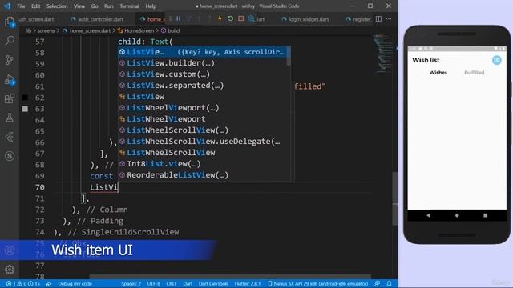Open the Edit menu
This screenshot has width=513, height=288.
[x=35, y=6]
